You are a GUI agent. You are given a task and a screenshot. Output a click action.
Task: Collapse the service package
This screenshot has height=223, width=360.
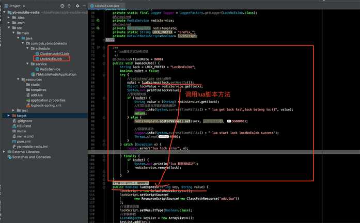click(27, 64)
